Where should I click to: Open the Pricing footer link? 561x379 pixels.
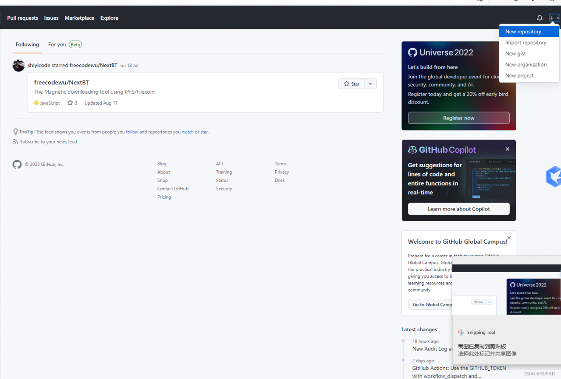[x=164, y=197]
